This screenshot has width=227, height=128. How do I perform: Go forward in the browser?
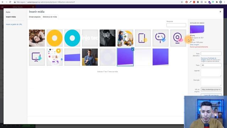click(x=6, y=2)
